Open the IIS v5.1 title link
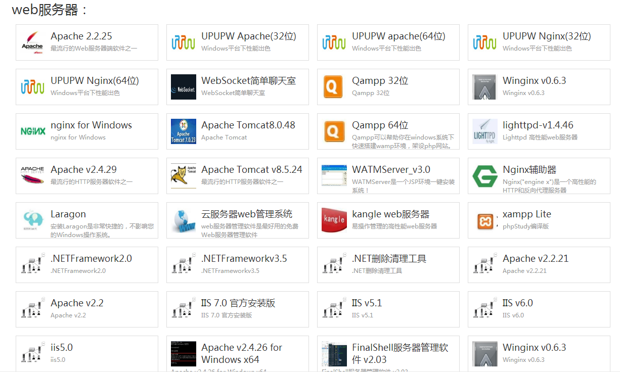The width and height of the screenshot is (620, 372). pyautogui.click(x=367, y=303)
